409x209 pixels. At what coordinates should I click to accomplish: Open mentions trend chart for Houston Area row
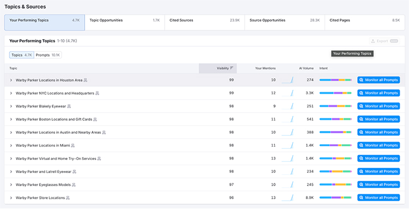(287, 80)
